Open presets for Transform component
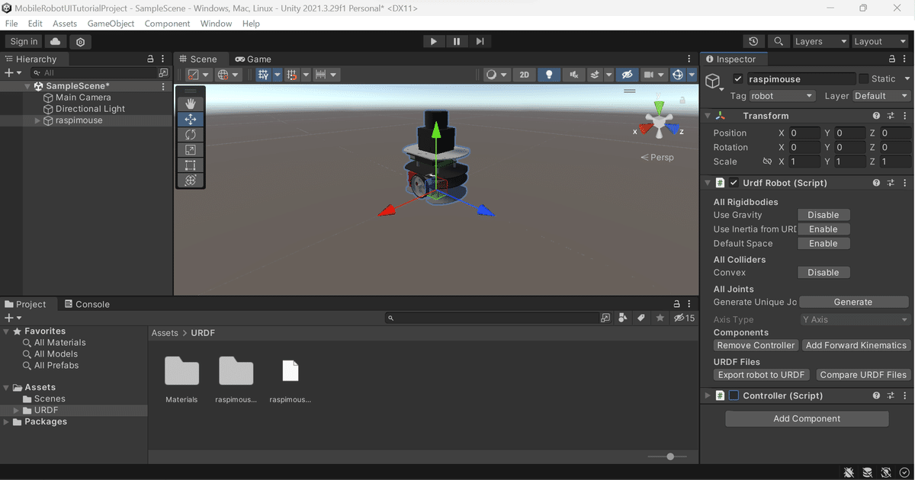Image resolution: width=915 pixels, height=480 pixels. 891,116
